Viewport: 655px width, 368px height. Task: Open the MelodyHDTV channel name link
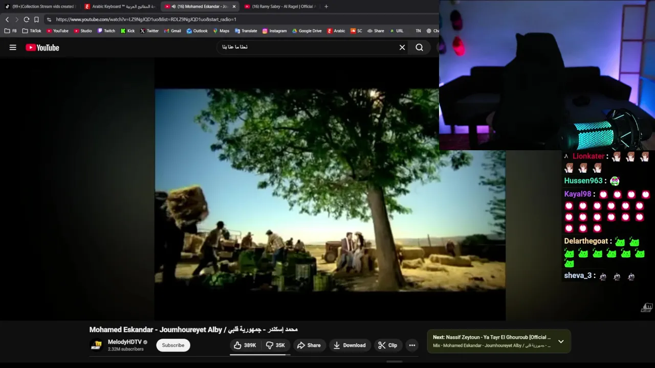124,342
